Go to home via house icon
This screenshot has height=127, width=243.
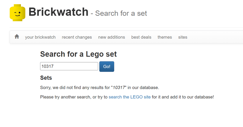[x=17, y=37]
